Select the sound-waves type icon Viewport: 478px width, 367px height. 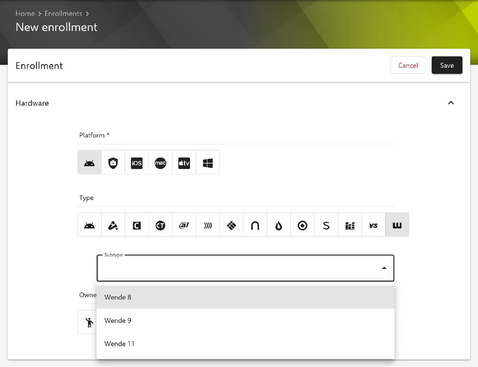pyautogui.click(x=208, y=225)
